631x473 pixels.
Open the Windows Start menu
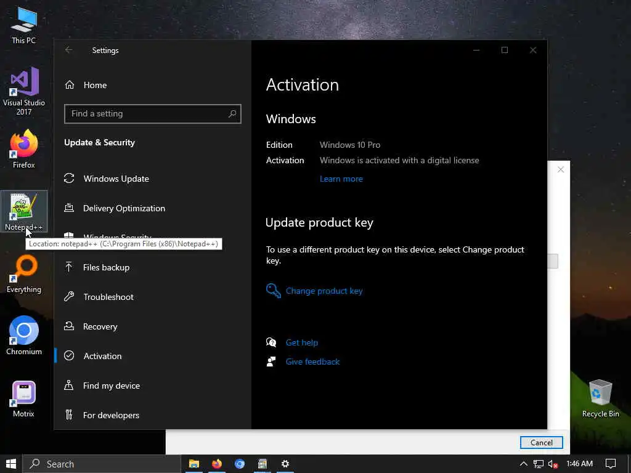coord(11,464)
